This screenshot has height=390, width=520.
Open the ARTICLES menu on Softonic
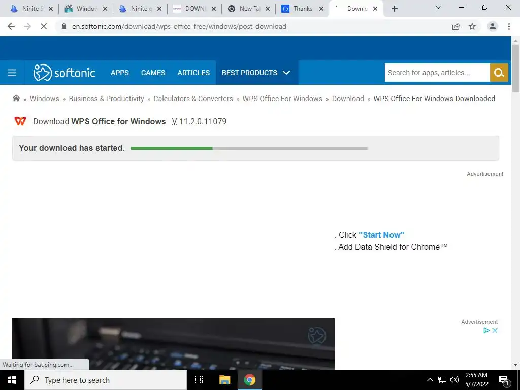tap(193, 73)
